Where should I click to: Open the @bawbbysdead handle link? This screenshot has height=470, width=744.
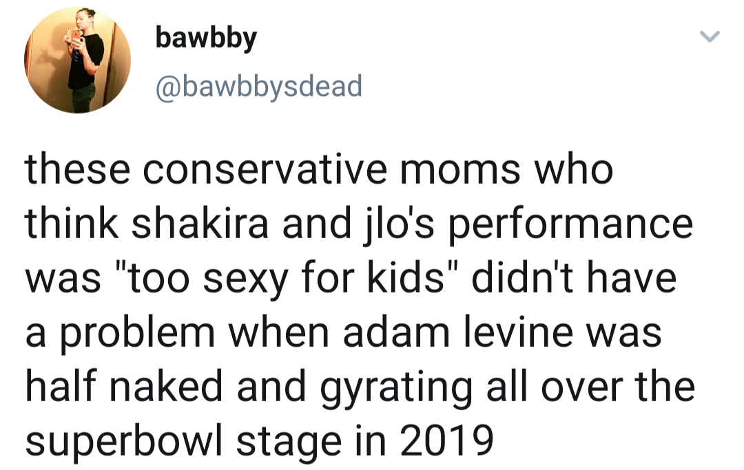point(259,86)
